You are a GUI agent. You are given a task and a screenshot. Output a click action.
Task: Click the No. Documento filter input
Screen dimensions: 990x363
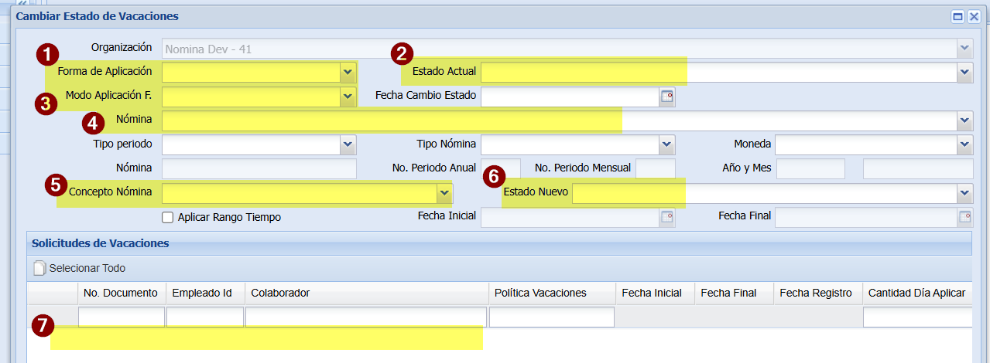[122, 317]
